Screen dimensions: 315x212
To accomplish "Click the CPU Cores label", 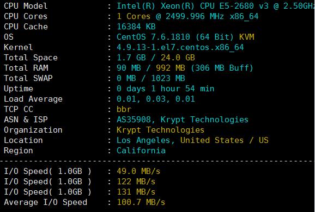I will 26,16.
